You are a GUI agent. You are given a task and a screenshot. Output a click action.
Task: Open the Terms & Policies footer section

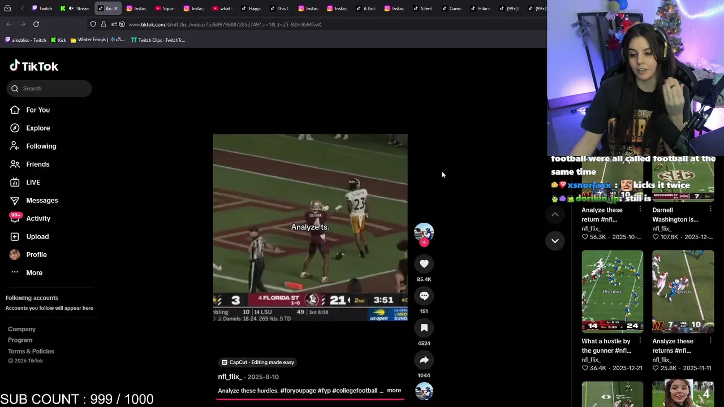tap(31, 352)
